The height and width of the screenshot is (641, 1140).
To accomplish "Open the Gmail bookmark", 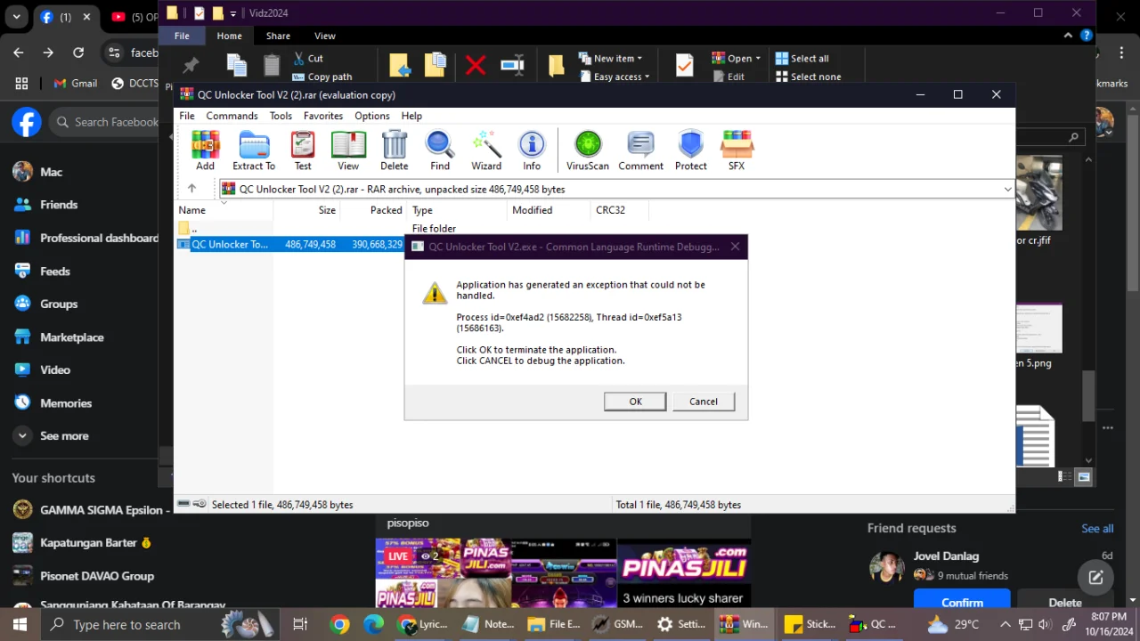I will click(75, 83).
